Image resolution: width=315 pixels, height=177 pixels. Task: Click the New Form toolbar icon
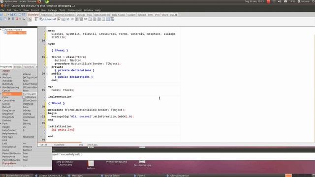(20, 15)
